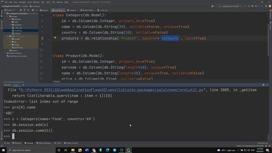Open the Code menu
The width and height of the screenshot is (272, 153).
[30, 2]
